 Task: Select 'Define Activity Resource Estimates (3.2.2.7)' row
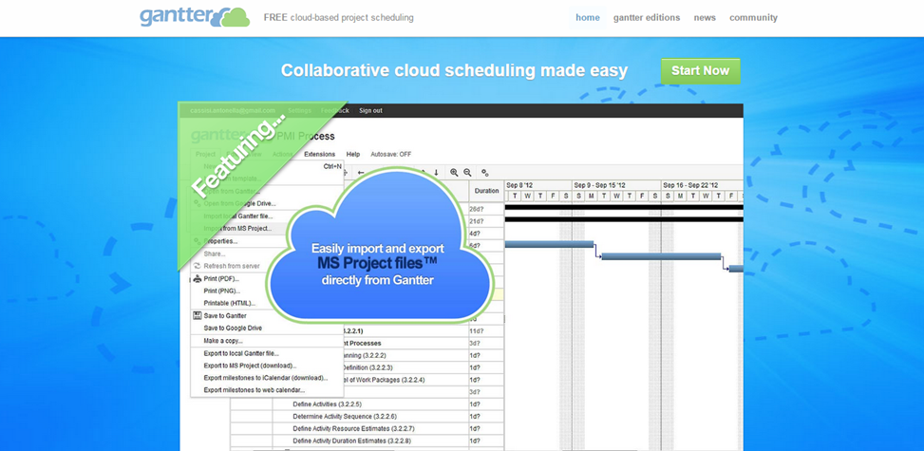tap(368, 428)
